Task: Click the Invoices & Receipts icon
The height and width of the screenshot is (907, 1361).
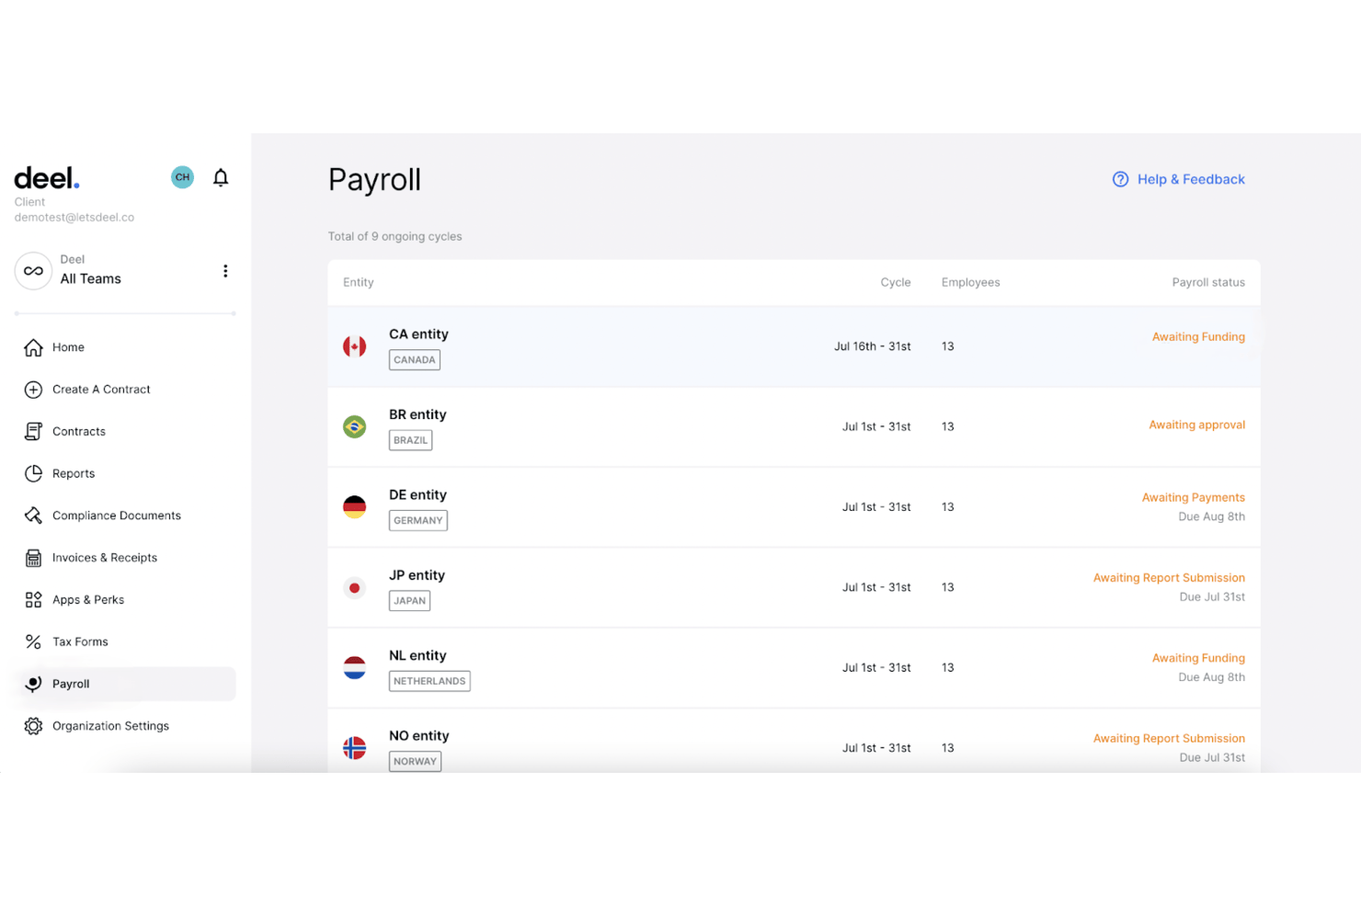Action: pyautogui.click(x=33, y=558)
